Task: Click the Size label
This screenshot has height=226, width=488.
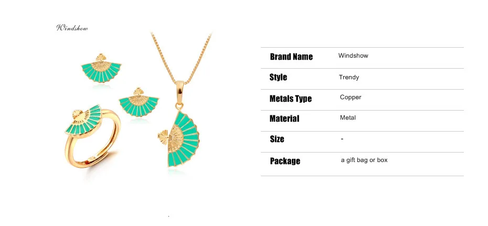Action: coord(277,139)
